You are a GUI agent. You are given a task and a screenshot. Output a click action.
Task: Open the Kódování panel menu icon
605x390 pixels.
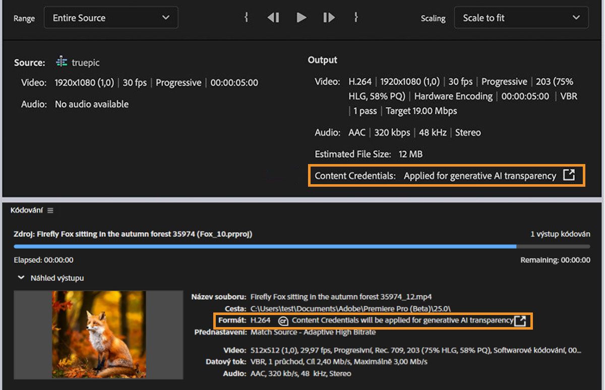(50, 210)
